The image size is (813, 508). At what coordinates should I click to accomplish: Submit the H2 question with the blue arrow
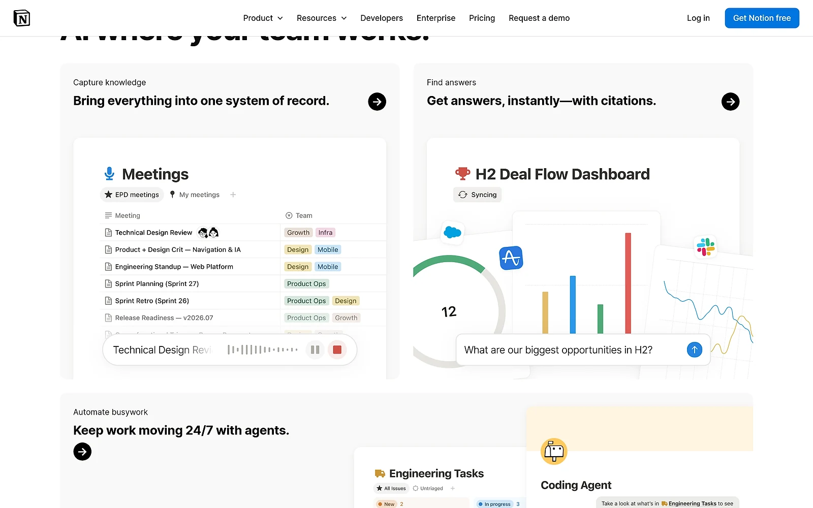pyautogui.click(x=694, y=350)
